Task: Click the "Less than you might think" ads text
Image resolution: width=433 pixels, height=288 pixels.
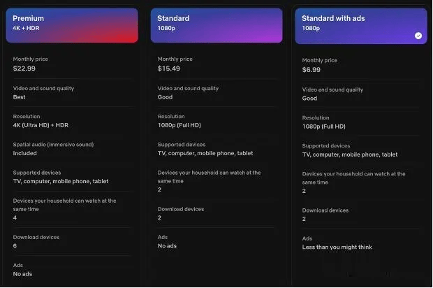Action: coord(337,247)
